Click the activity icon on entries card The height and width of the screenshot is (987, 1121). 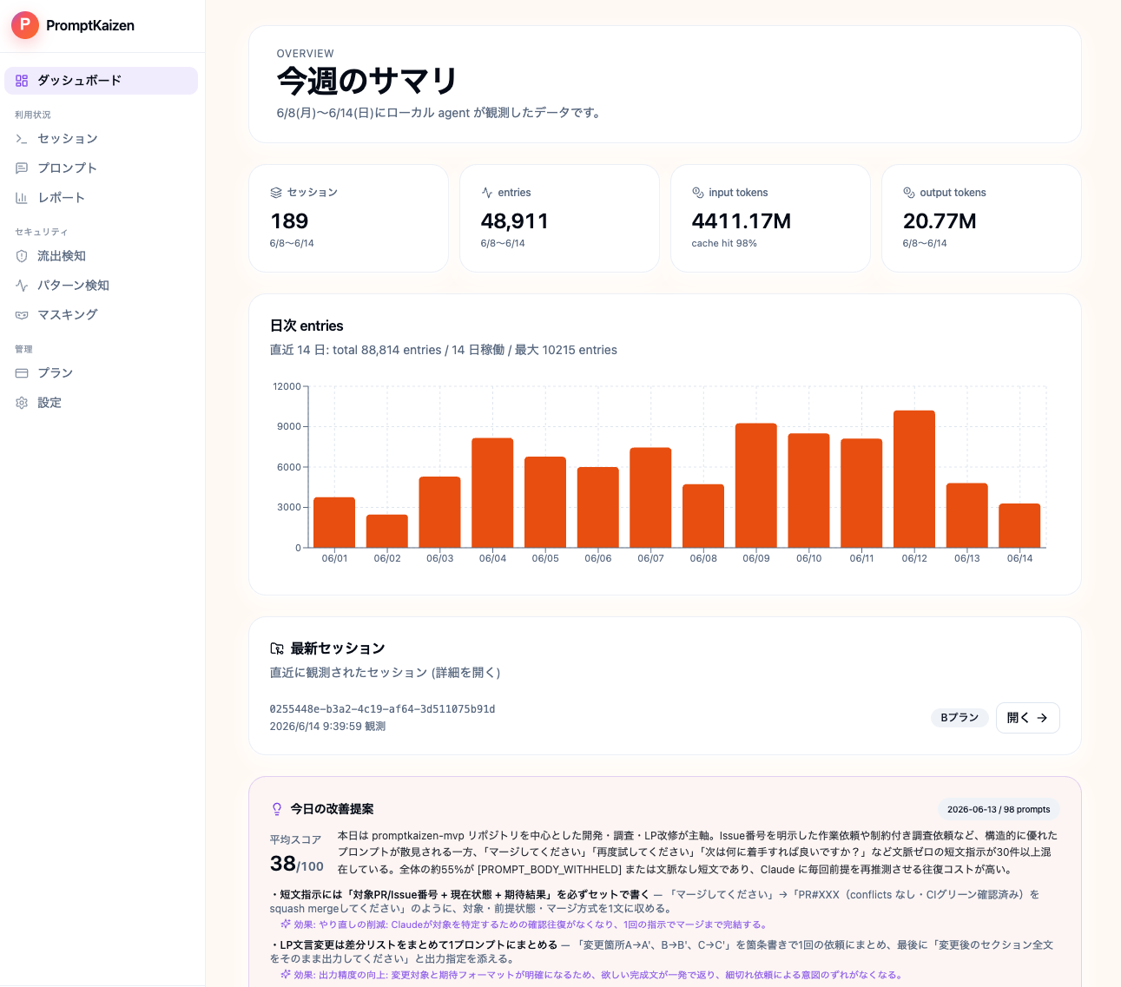pos(487,193)
